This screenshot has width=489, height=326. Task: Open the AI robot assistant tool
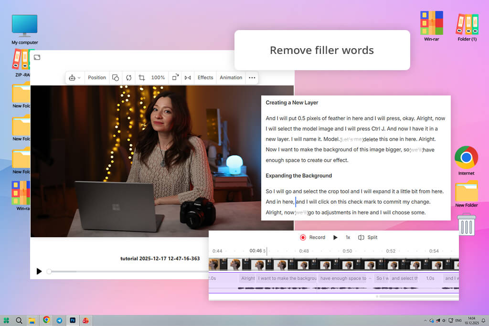pyautogui.click(x=72, y=78)
